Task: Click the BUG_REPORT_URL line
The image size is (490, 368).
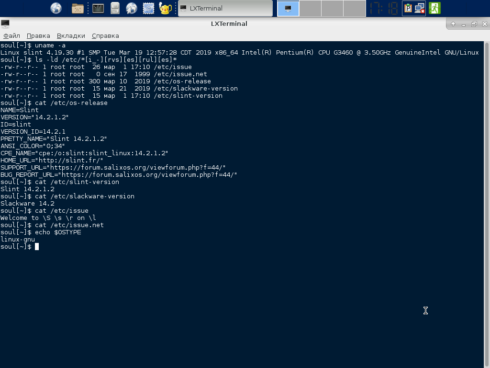Action: coord(119,175)
